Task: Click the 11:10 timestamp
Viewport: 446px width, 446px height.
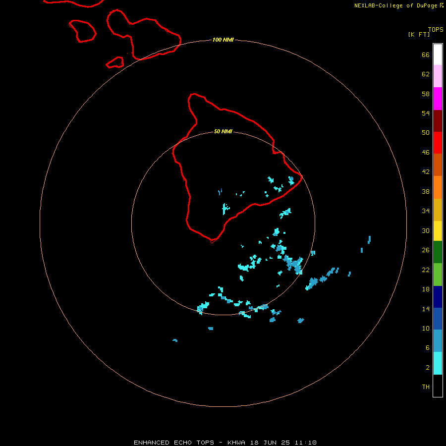Action: [305, 443]
